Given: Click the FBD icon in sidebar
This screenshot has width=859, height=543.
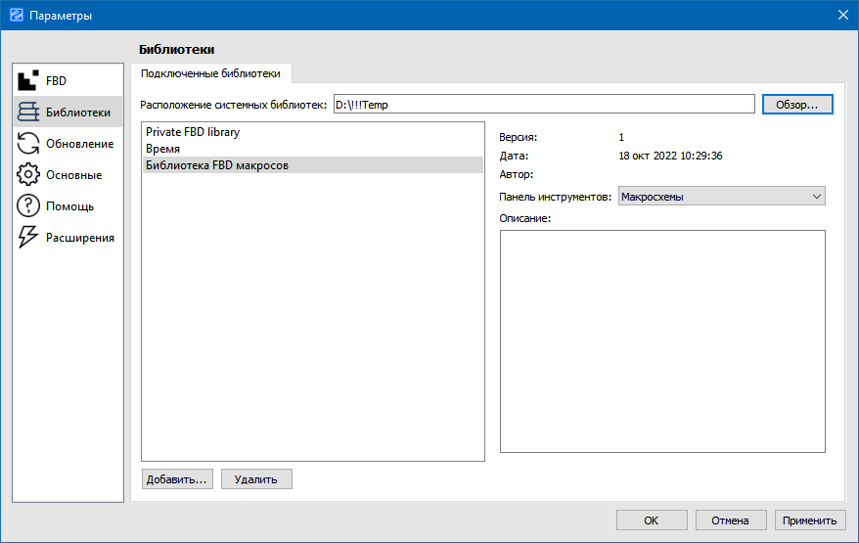Looking at the screenshot, I should coord(28,81).
